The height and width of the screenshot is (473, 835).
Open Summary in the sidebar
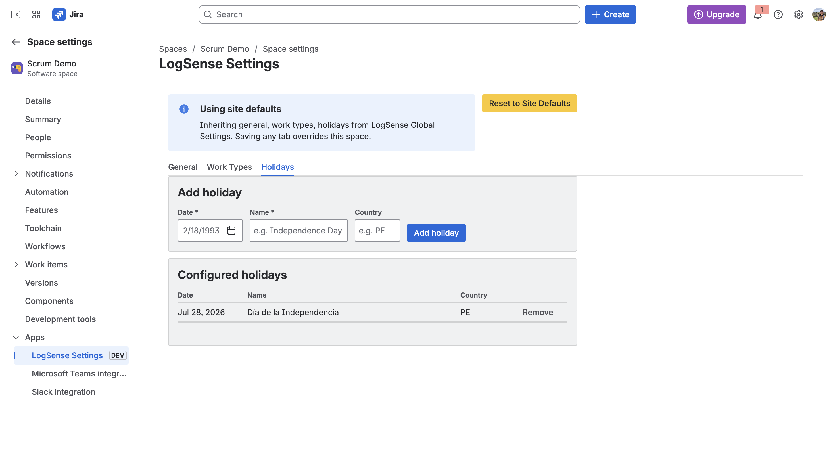[x=43, y=119]
